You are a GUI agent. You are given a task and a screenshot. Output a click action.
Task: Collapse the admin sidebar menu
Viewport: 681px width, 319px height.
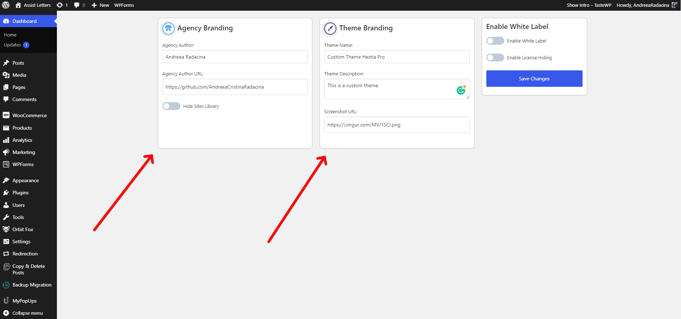(27, 313)
